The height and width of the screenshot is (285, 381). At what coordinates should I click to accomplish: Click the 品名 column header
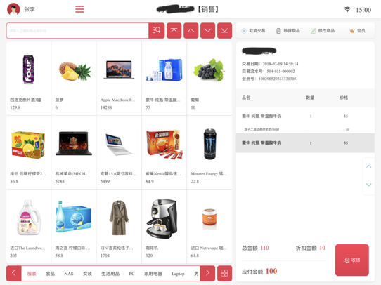[x=246, y=98]
